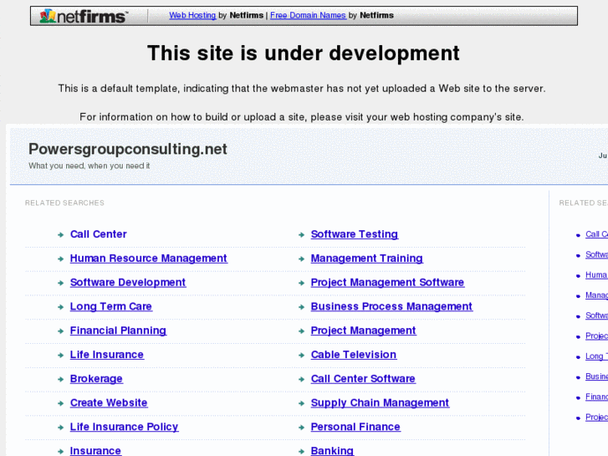Open Software Development link

128,282
